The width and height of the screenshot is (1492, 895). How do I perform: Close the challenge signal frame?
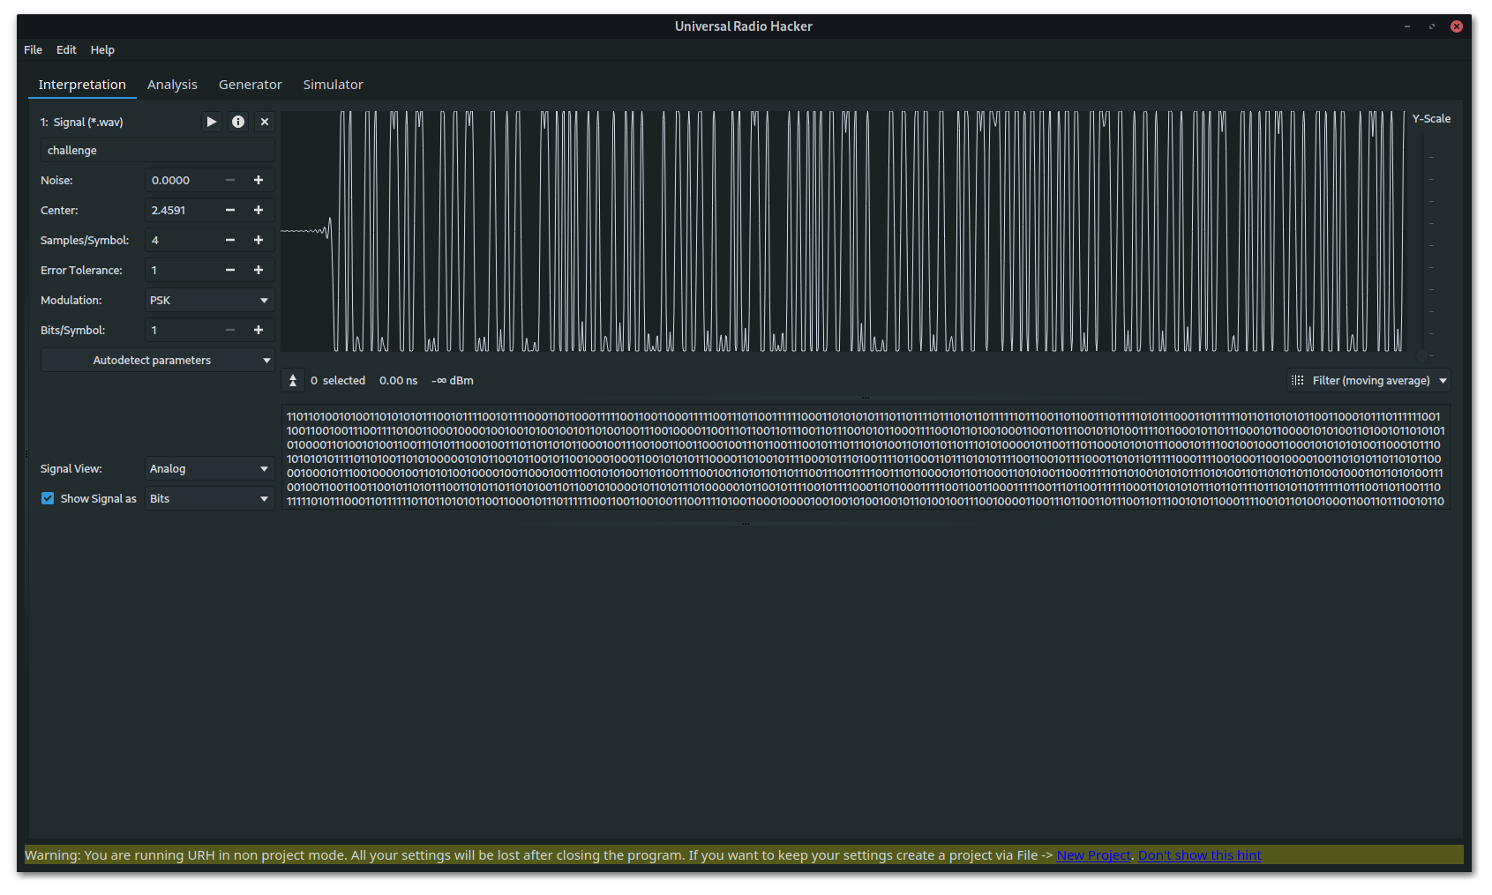tap(265, 122)
